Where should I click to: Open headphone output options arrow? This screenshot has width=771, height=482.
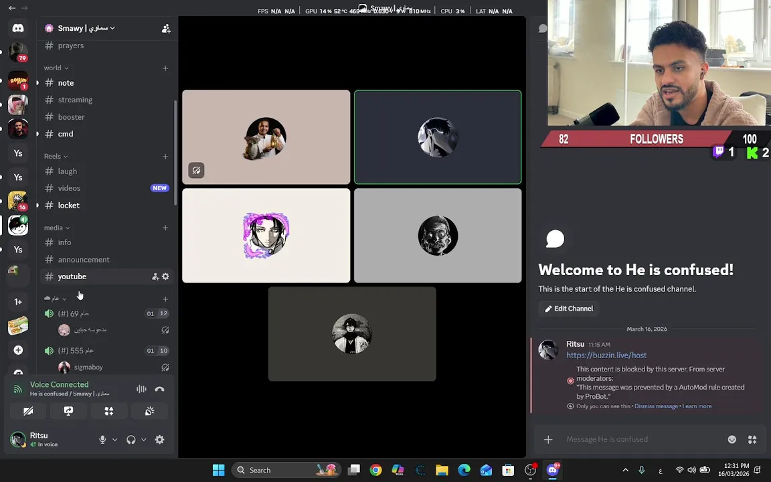click(144, 440)
